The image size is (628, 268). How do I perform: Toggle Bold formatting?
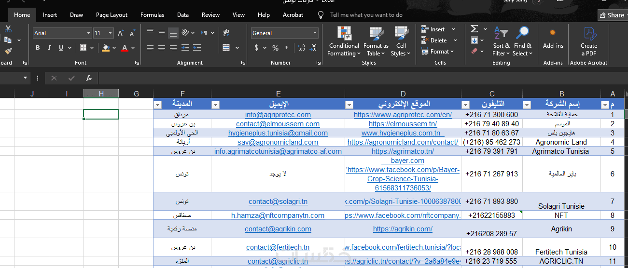(x=38, y=48)
